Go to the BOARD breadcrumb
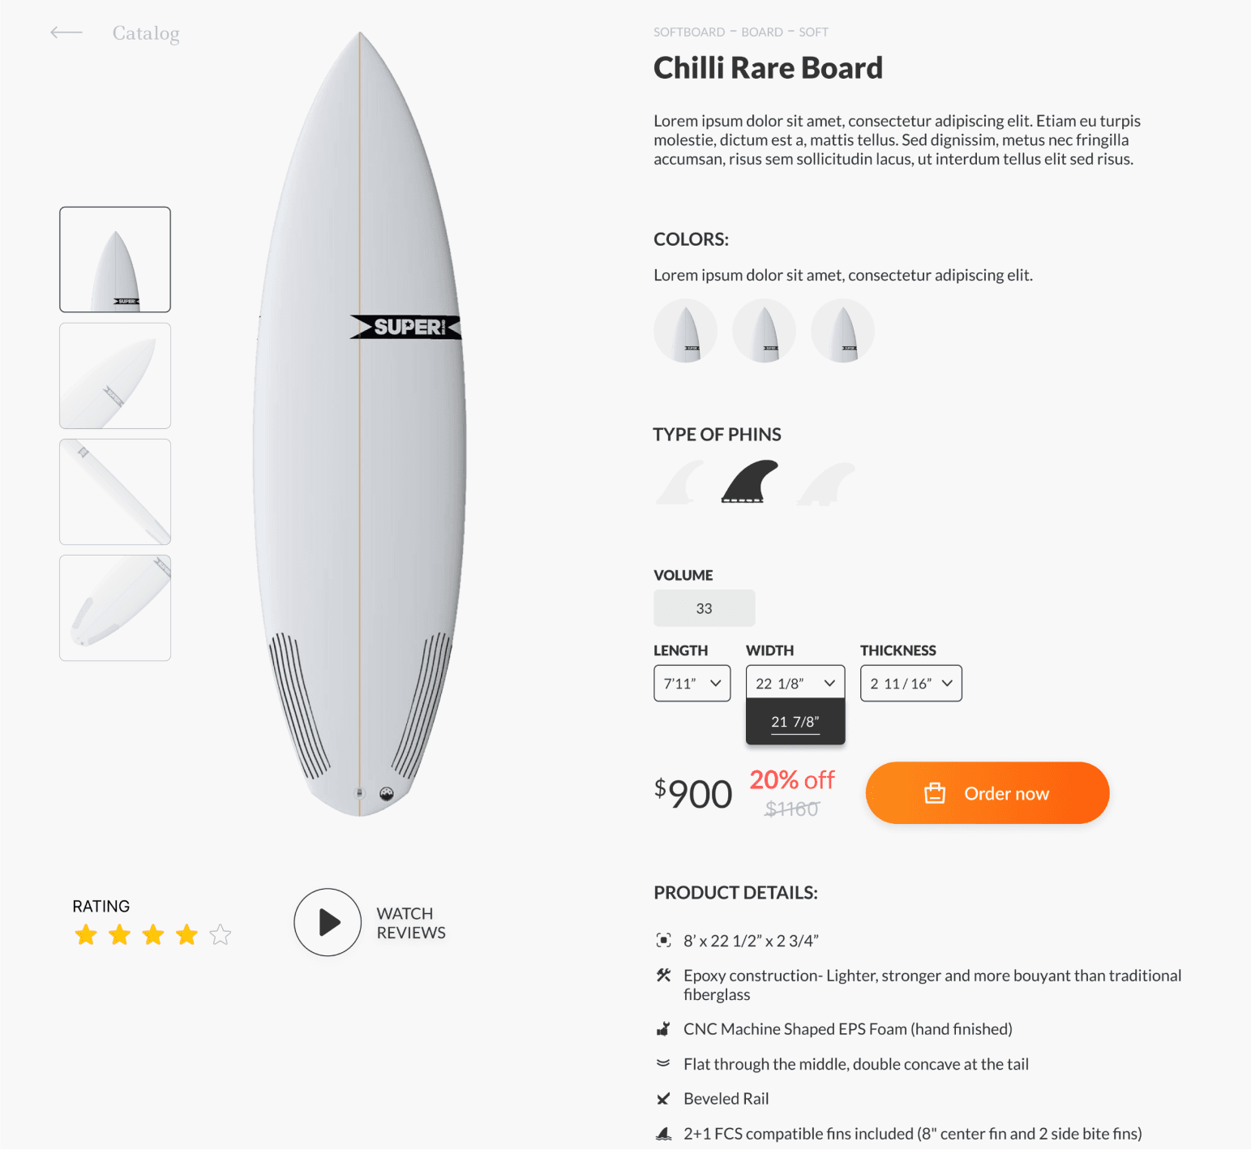The width and height of the screenshot is (1251, 1150). (x=762, y=32)
